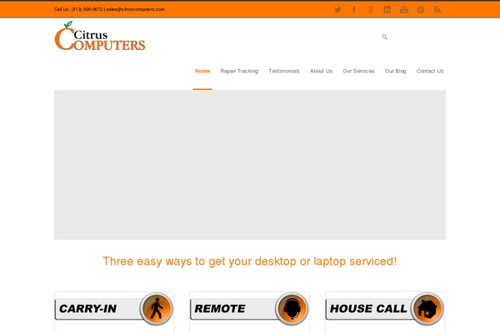Image resolution: width=500 pixels, height=333 pixels.
Task: Open the Our Blog menu item
Action: pyautogui.click(x=395, y=71)
